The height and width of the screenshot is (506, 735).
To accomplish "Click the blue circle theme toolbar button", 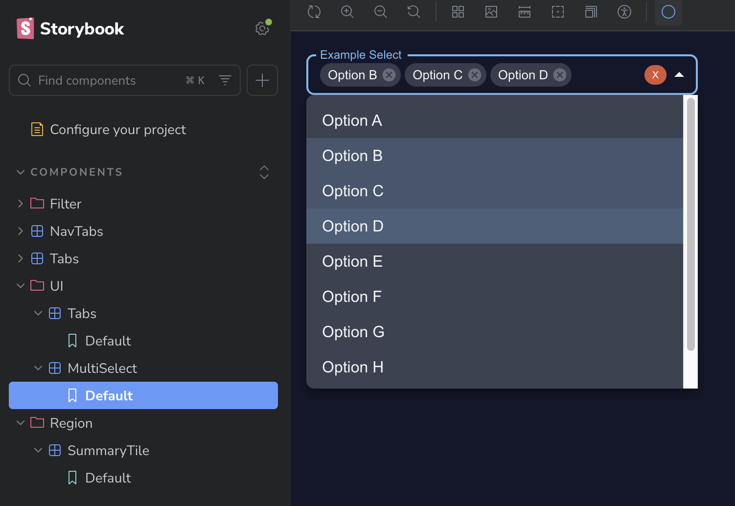I will pyautogui.click(x=668, y=11).
